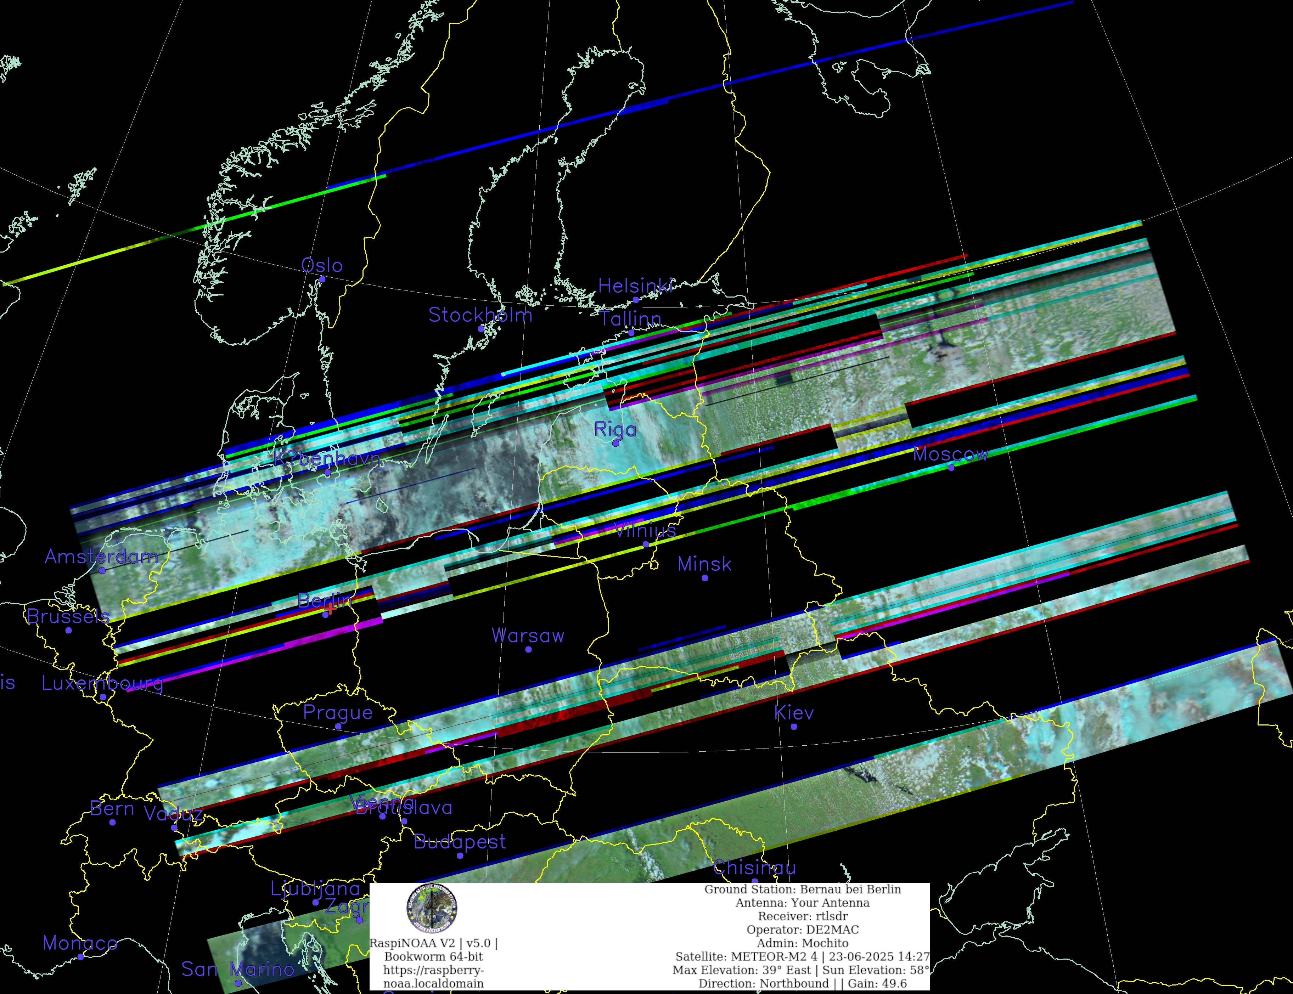Click the Amsterdam city label
The height and width of the screenshot is (994, 1293).
click(101, 556)
